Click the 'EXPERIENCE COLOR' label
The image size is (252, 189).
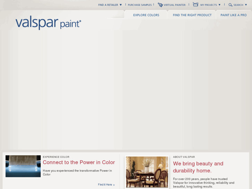[56, 157]
